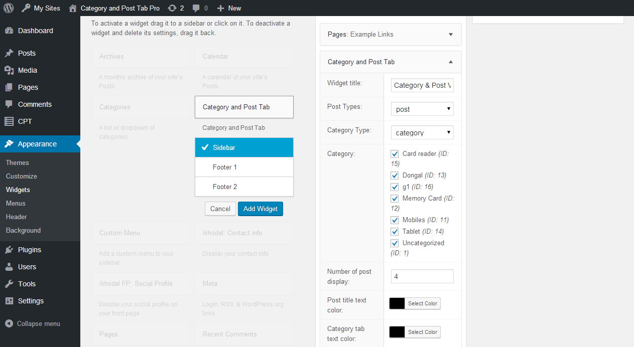
Task: Open the Post Types dropdown
Action: 422,109
